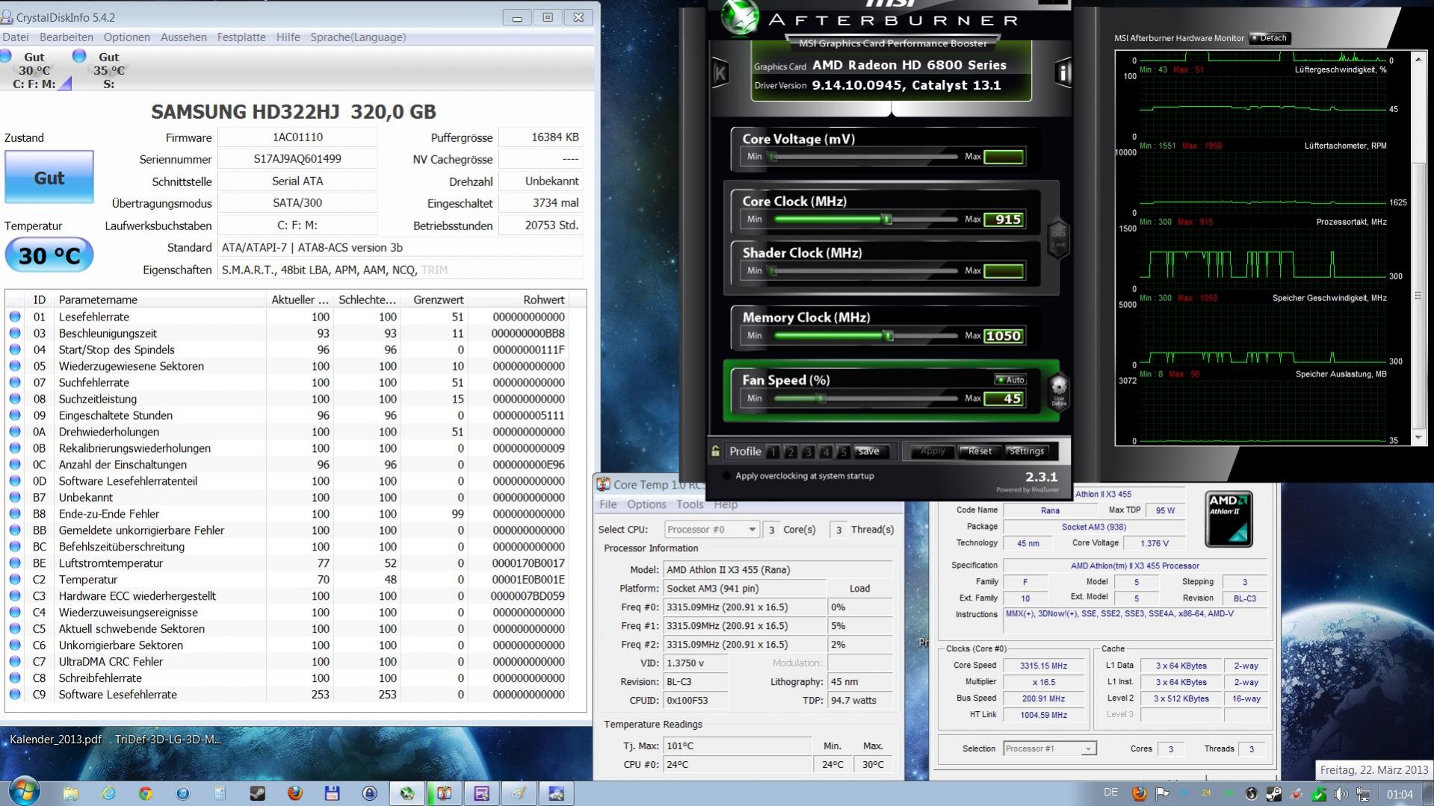
Task: Toggle Auto fan speed in Afterburner
Action: tap(1010, 379)
